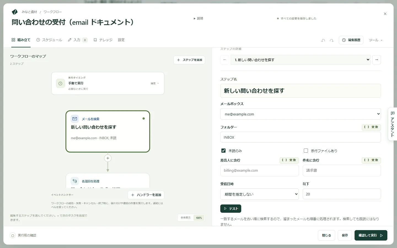The height and width of the screenshot is (248, 397).
Task: Open the step selector dropdown 1. 新しい問い合わせを探す
Action: (301, 60)
